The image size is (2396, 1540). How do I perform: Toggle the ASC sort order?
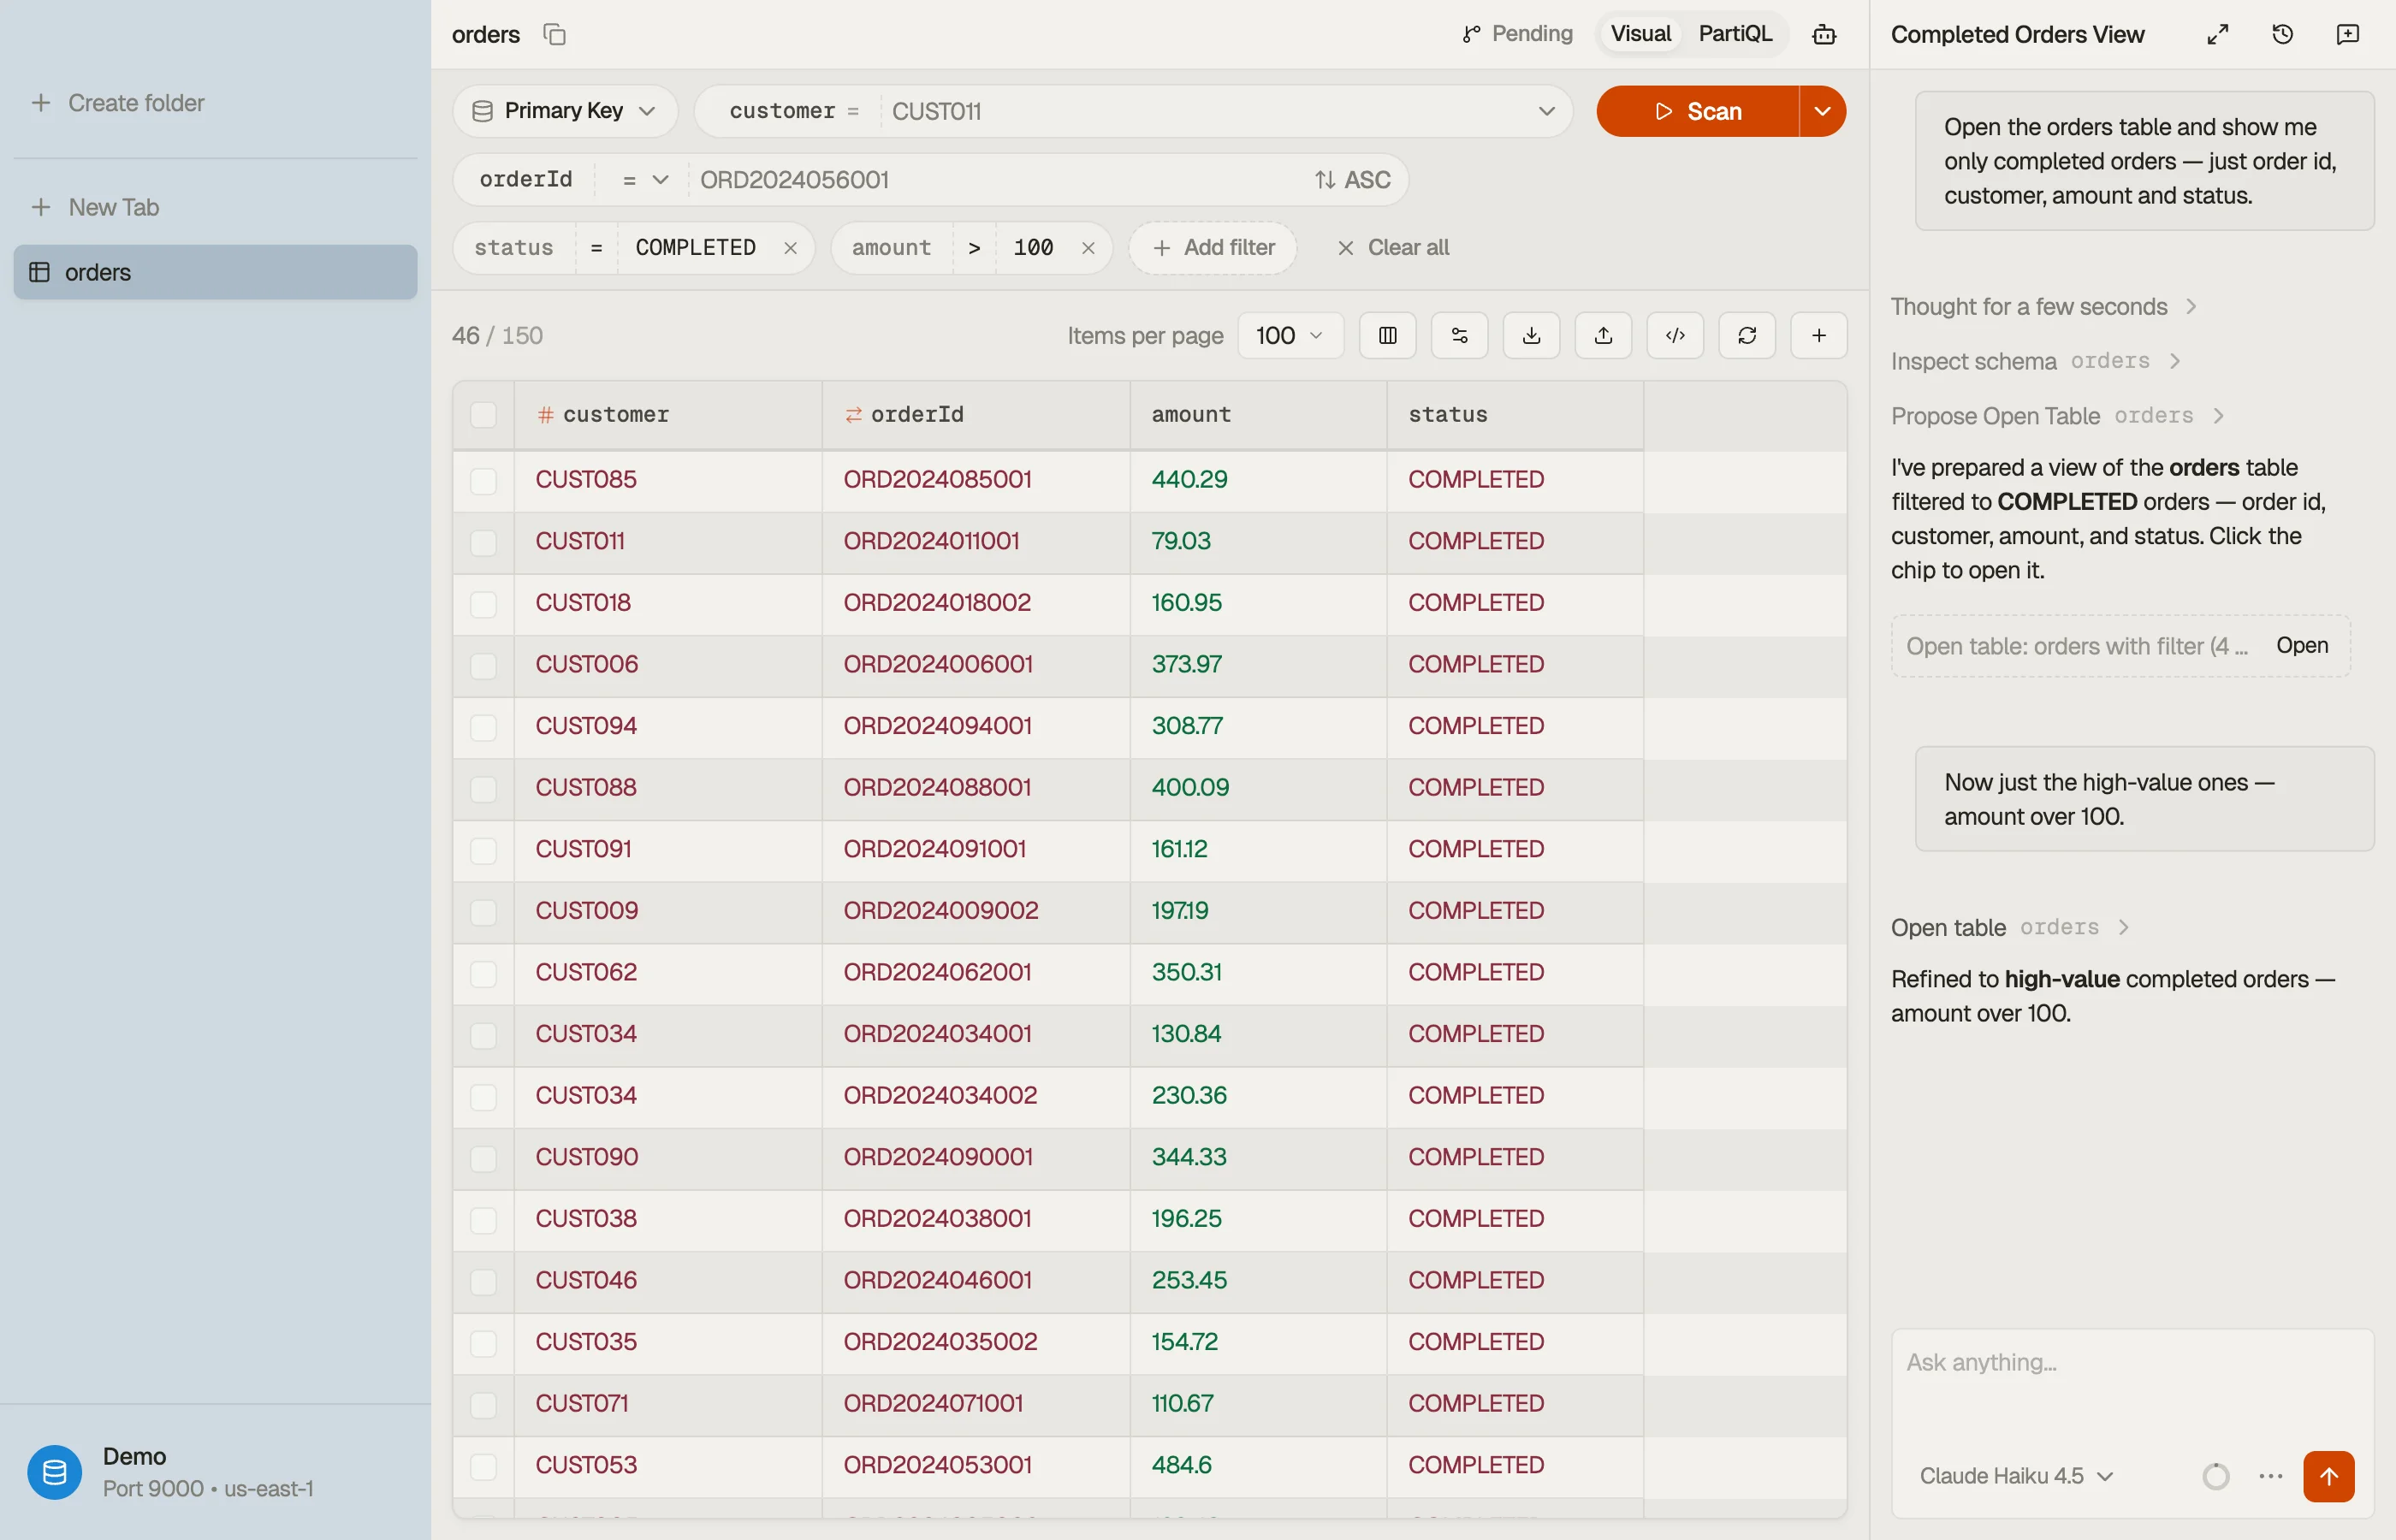tap(1352, 180)
